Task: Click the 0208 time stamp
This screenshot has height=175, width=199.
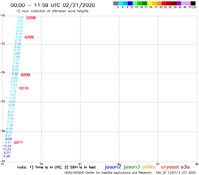Action: (31, 18)
